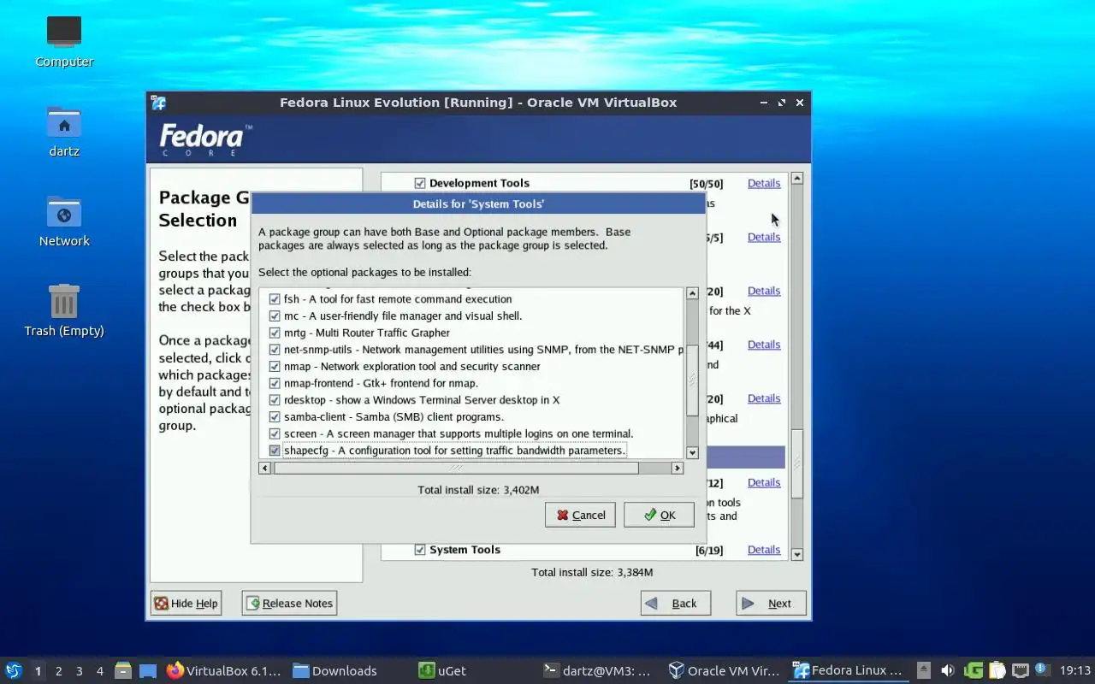Open the Lubuntu start menu
The height and width of the screenshot is (684, 1095).
pos(14,670)
